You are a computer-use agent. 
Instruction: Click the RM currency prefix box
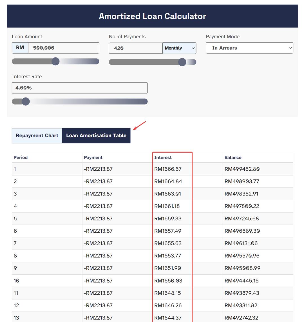pos(20,48)
